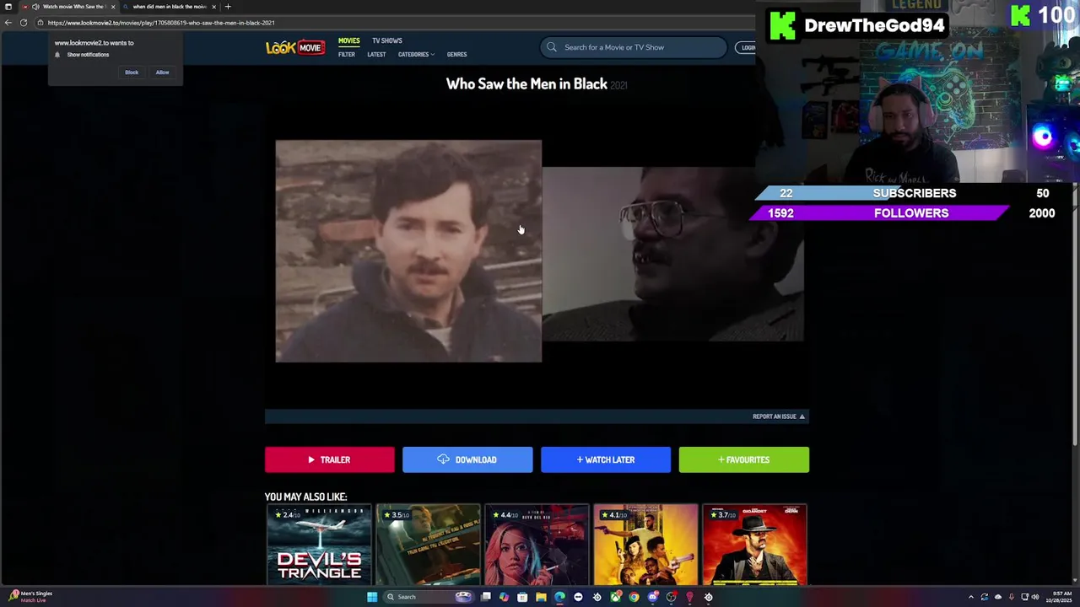Play the Trailer
The width and height of the screenshot is (1080, 607).
(x=330, y=459)
